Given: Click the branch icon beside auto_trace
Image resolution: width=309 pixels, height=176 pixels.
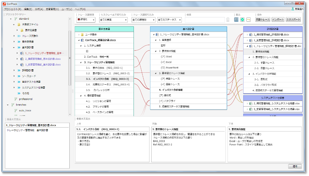Looking at the screenshot, I should click(16, 110).
